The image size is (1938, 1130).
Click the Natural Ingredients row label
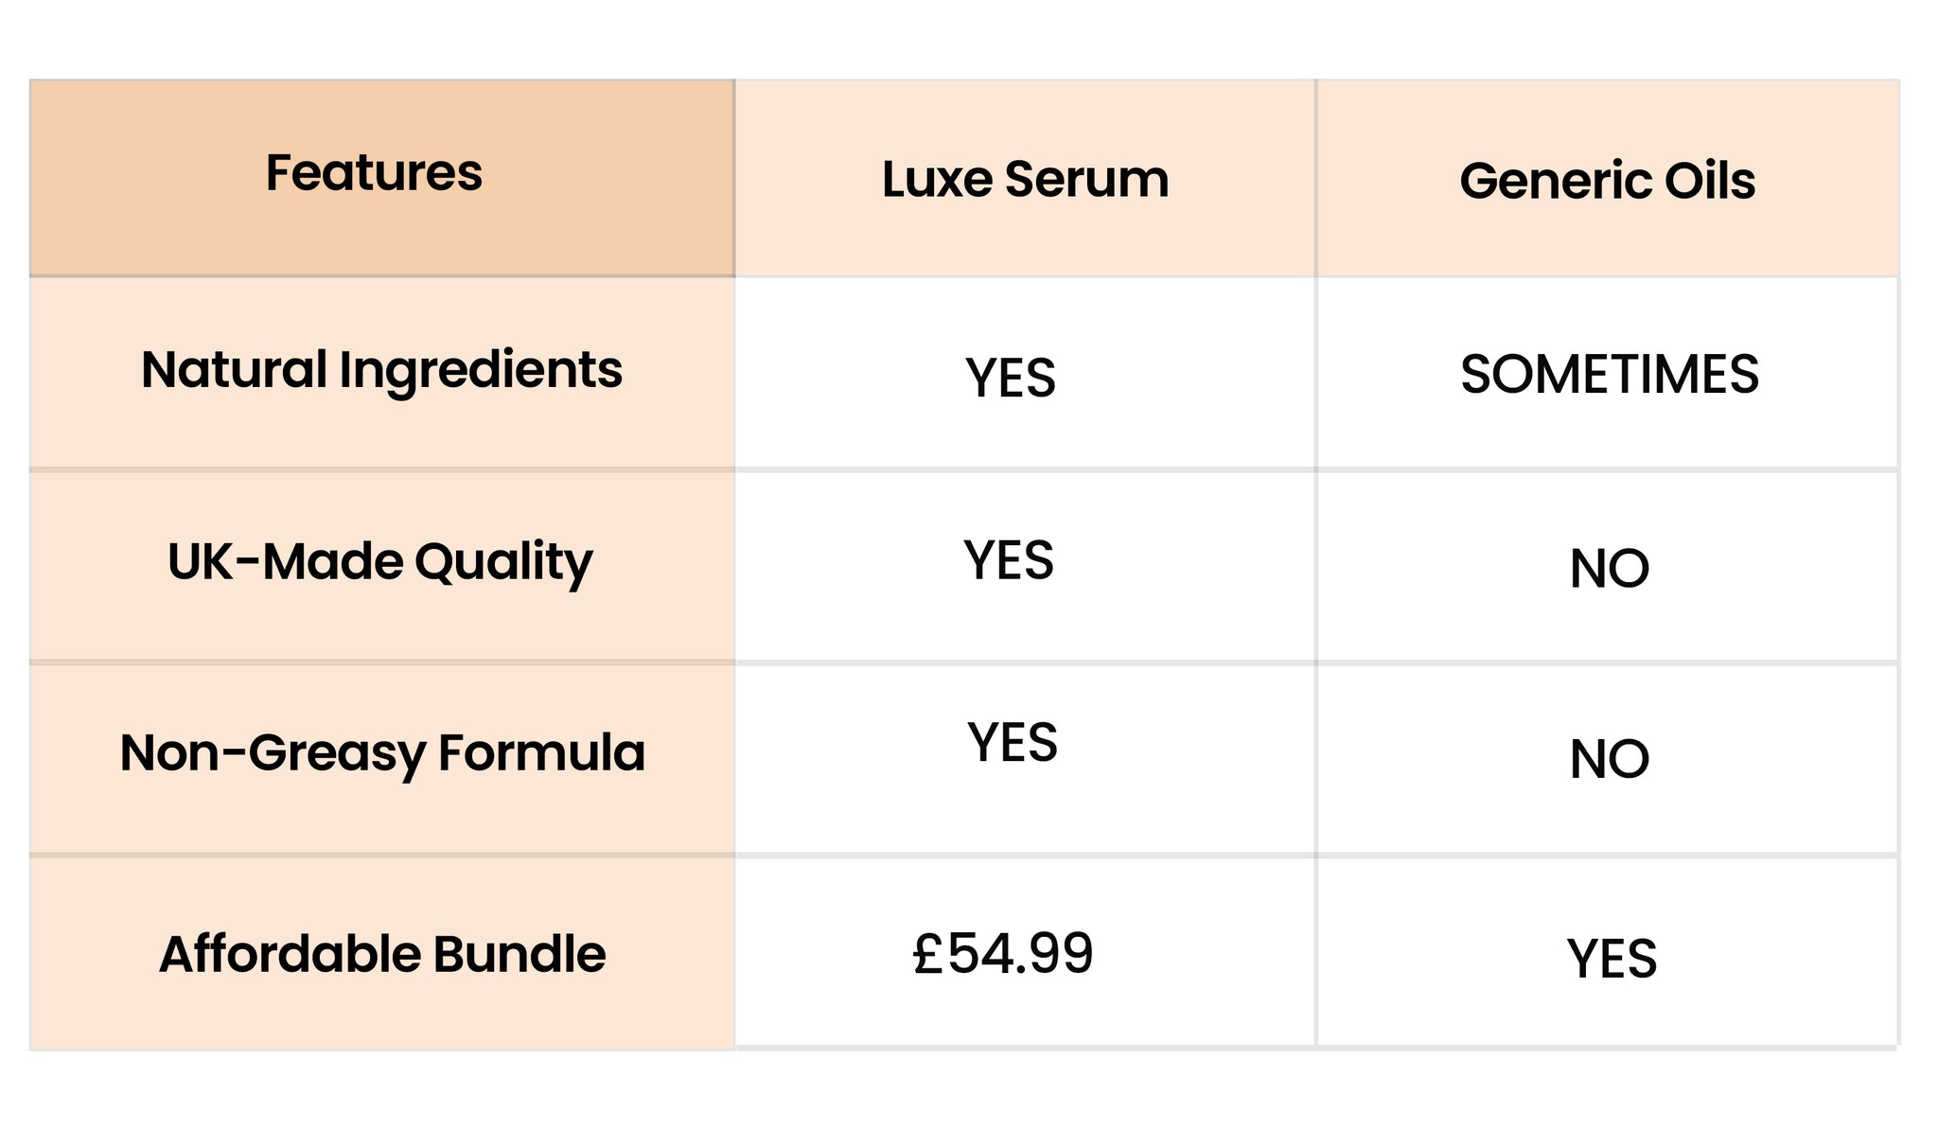(381, 370)
